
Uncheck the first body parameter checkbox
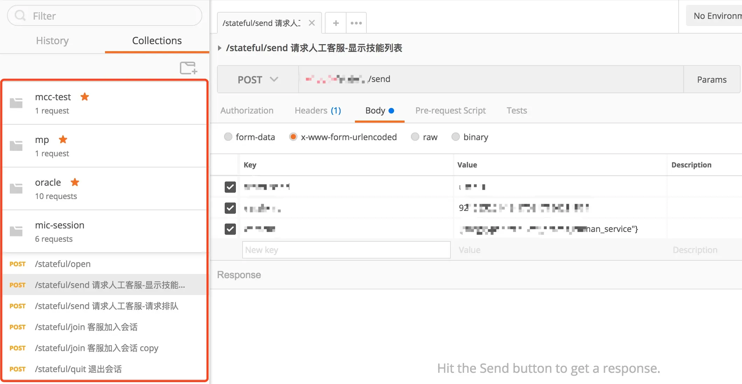(x=230, y=187)
